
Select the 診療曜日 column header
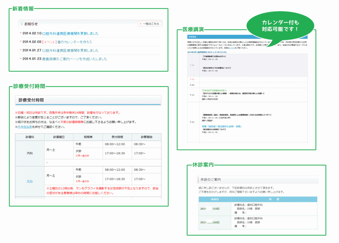[x=59, y=137]
